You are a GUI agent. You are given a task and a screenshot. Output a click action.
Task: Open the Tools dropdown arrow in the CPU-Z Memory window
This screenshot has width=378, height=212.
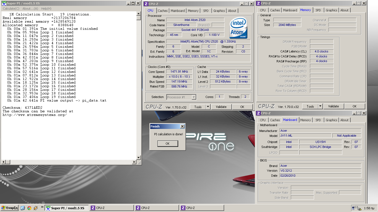[x=320, y=106]
